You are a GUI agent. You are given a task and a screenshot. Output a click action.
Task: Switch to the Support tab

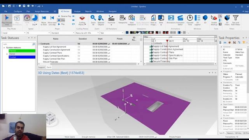(x=42, y=67)
